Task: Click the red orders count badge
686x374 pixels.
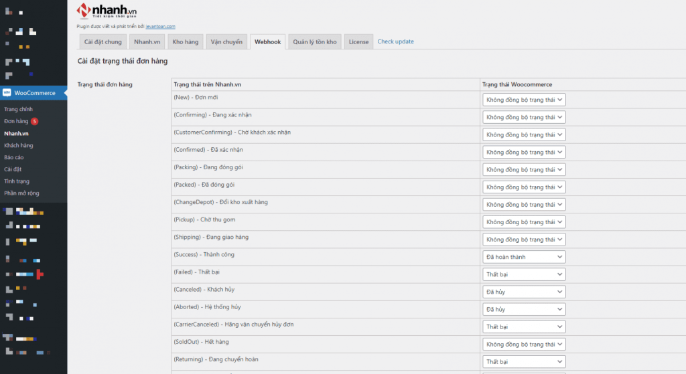Action: point(34,121)
